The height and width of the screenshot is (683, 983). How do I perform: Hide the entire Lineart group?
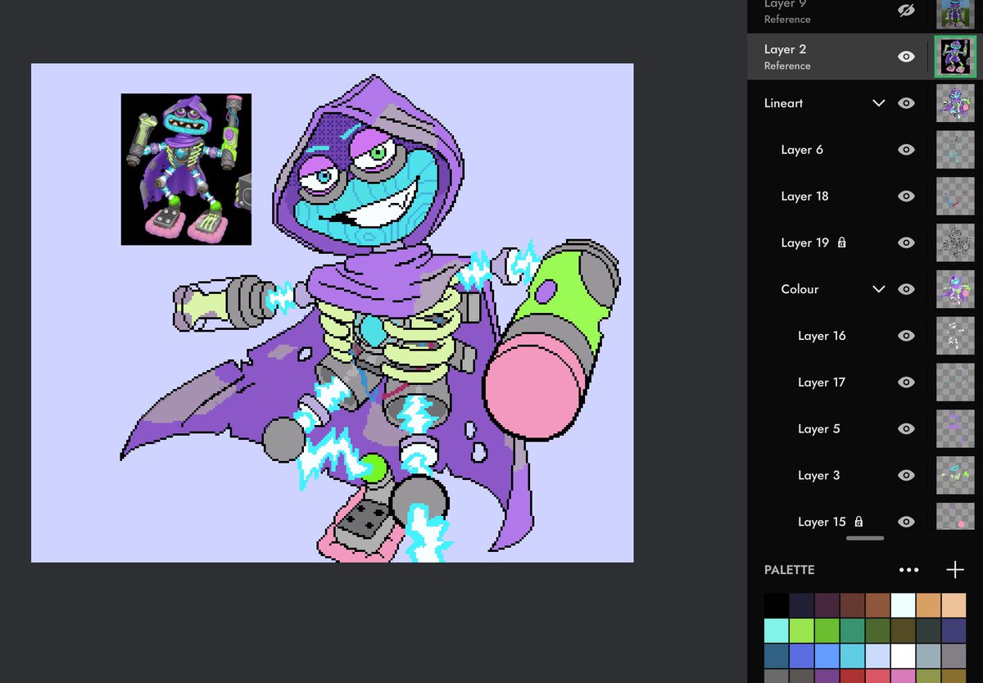(x=907, y=102)
